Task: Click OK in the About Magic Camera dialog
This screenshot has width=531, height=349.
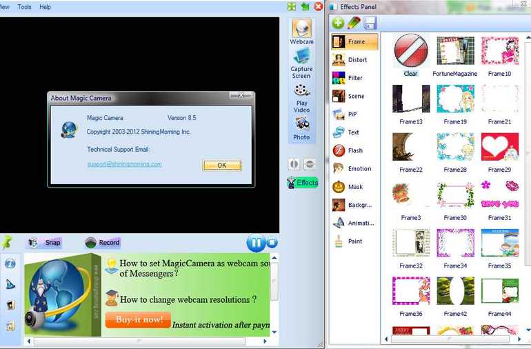Action: pos(222,166)
